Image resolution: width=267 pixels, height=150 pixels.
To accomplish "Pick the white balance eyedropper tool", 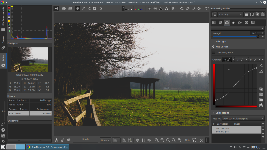I will coord(83,9).
